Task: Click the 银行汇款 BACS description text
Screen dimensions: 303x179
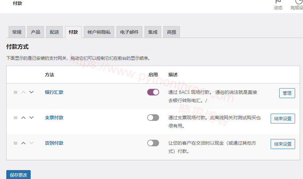Action: (213, 96)
